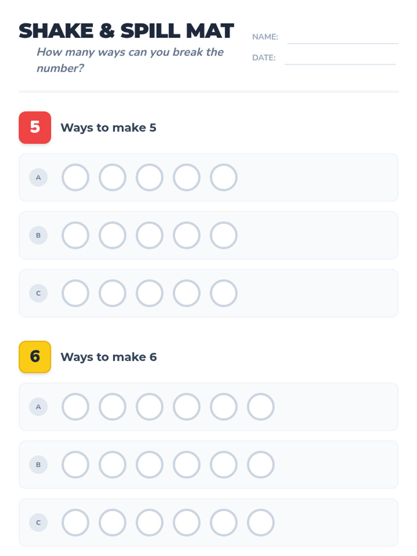
Task: Click row C label under Ways to make 6
Action: pyautogui.click(x=38, y=523)
